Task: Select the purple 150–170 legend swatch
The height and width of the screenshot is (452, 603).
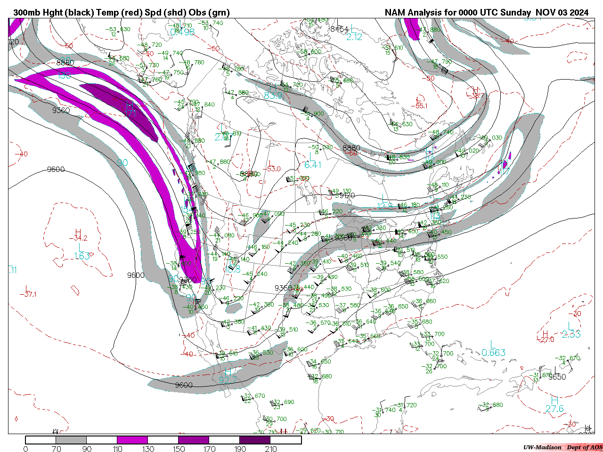Action: coord(194,440)
